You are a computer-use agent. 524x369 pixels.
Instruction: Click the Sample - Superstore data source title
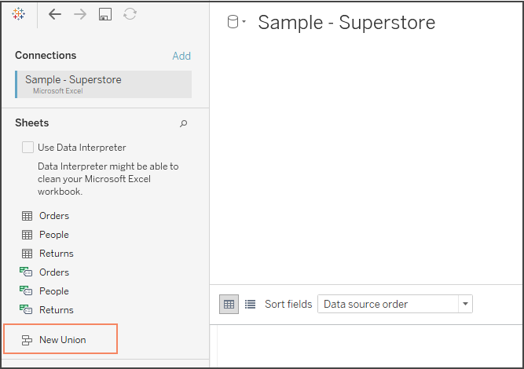pyautogui.click(x=346, y=22)
